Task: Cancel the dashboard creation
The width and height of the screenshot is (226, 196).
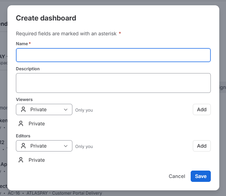Action: point(177,176)
